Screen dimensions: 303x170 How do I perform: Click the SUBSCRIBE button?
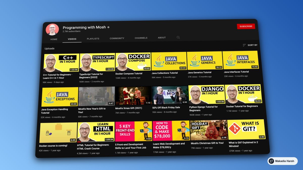(246, 26)
